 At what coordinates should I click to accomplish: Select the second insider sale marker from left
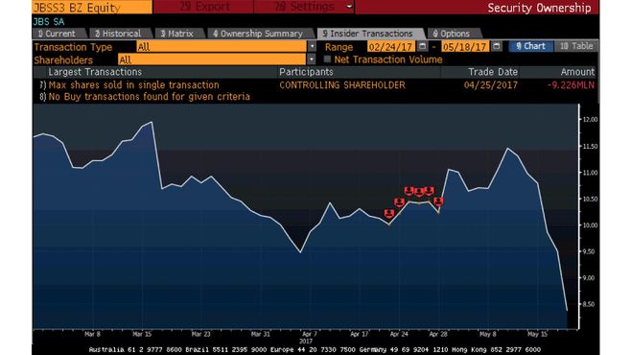click(399, 202)
